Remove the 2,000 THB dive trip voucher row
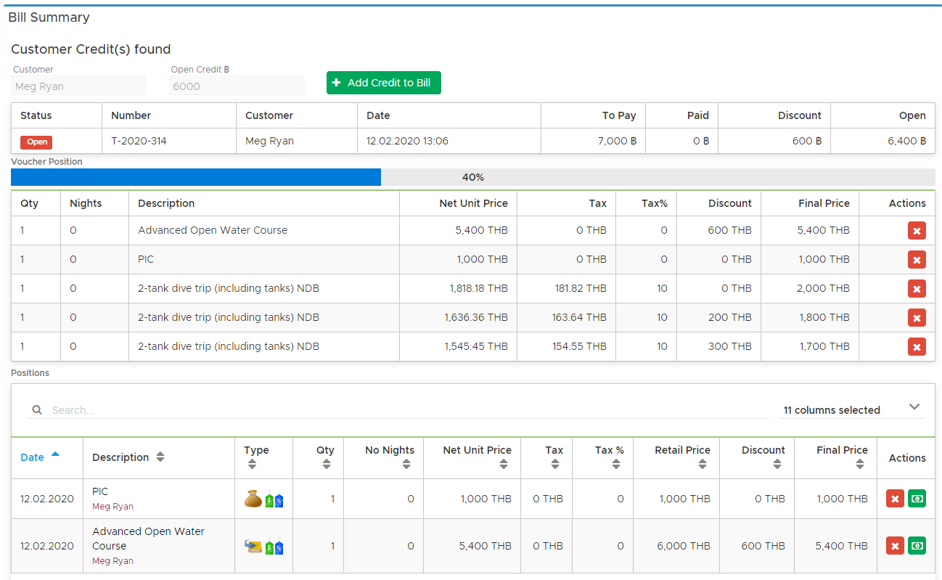This screenshot has height=580, width=942. [x=917, y=289]
